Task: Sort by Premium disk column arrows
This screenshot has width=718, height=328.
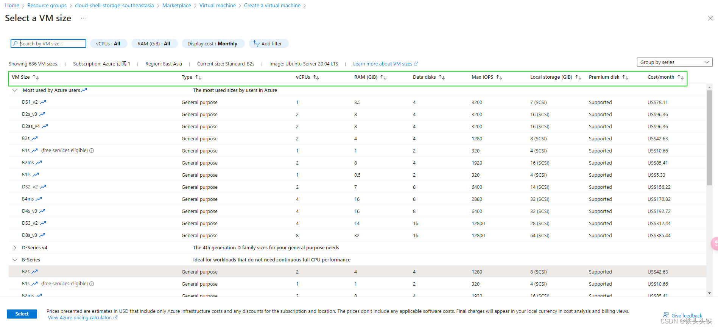Action: [625, 77]
